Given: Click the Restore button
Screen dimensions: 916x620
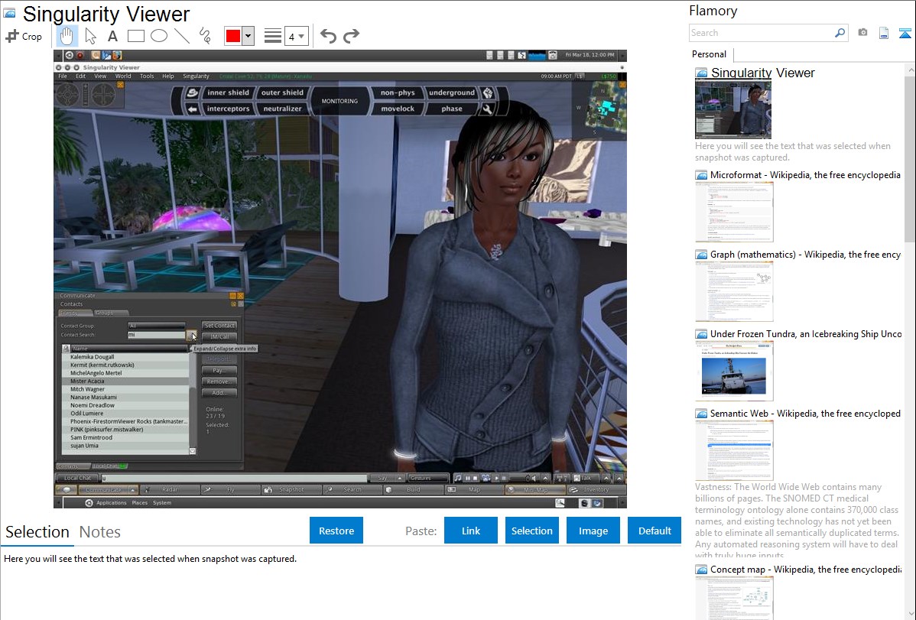Looking at the screenshot, I should [336, 531].
